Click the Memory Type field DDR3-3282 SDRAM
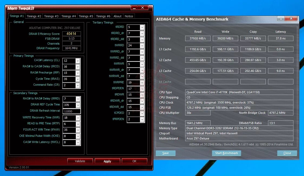304x176 pixels. (239, 128)
